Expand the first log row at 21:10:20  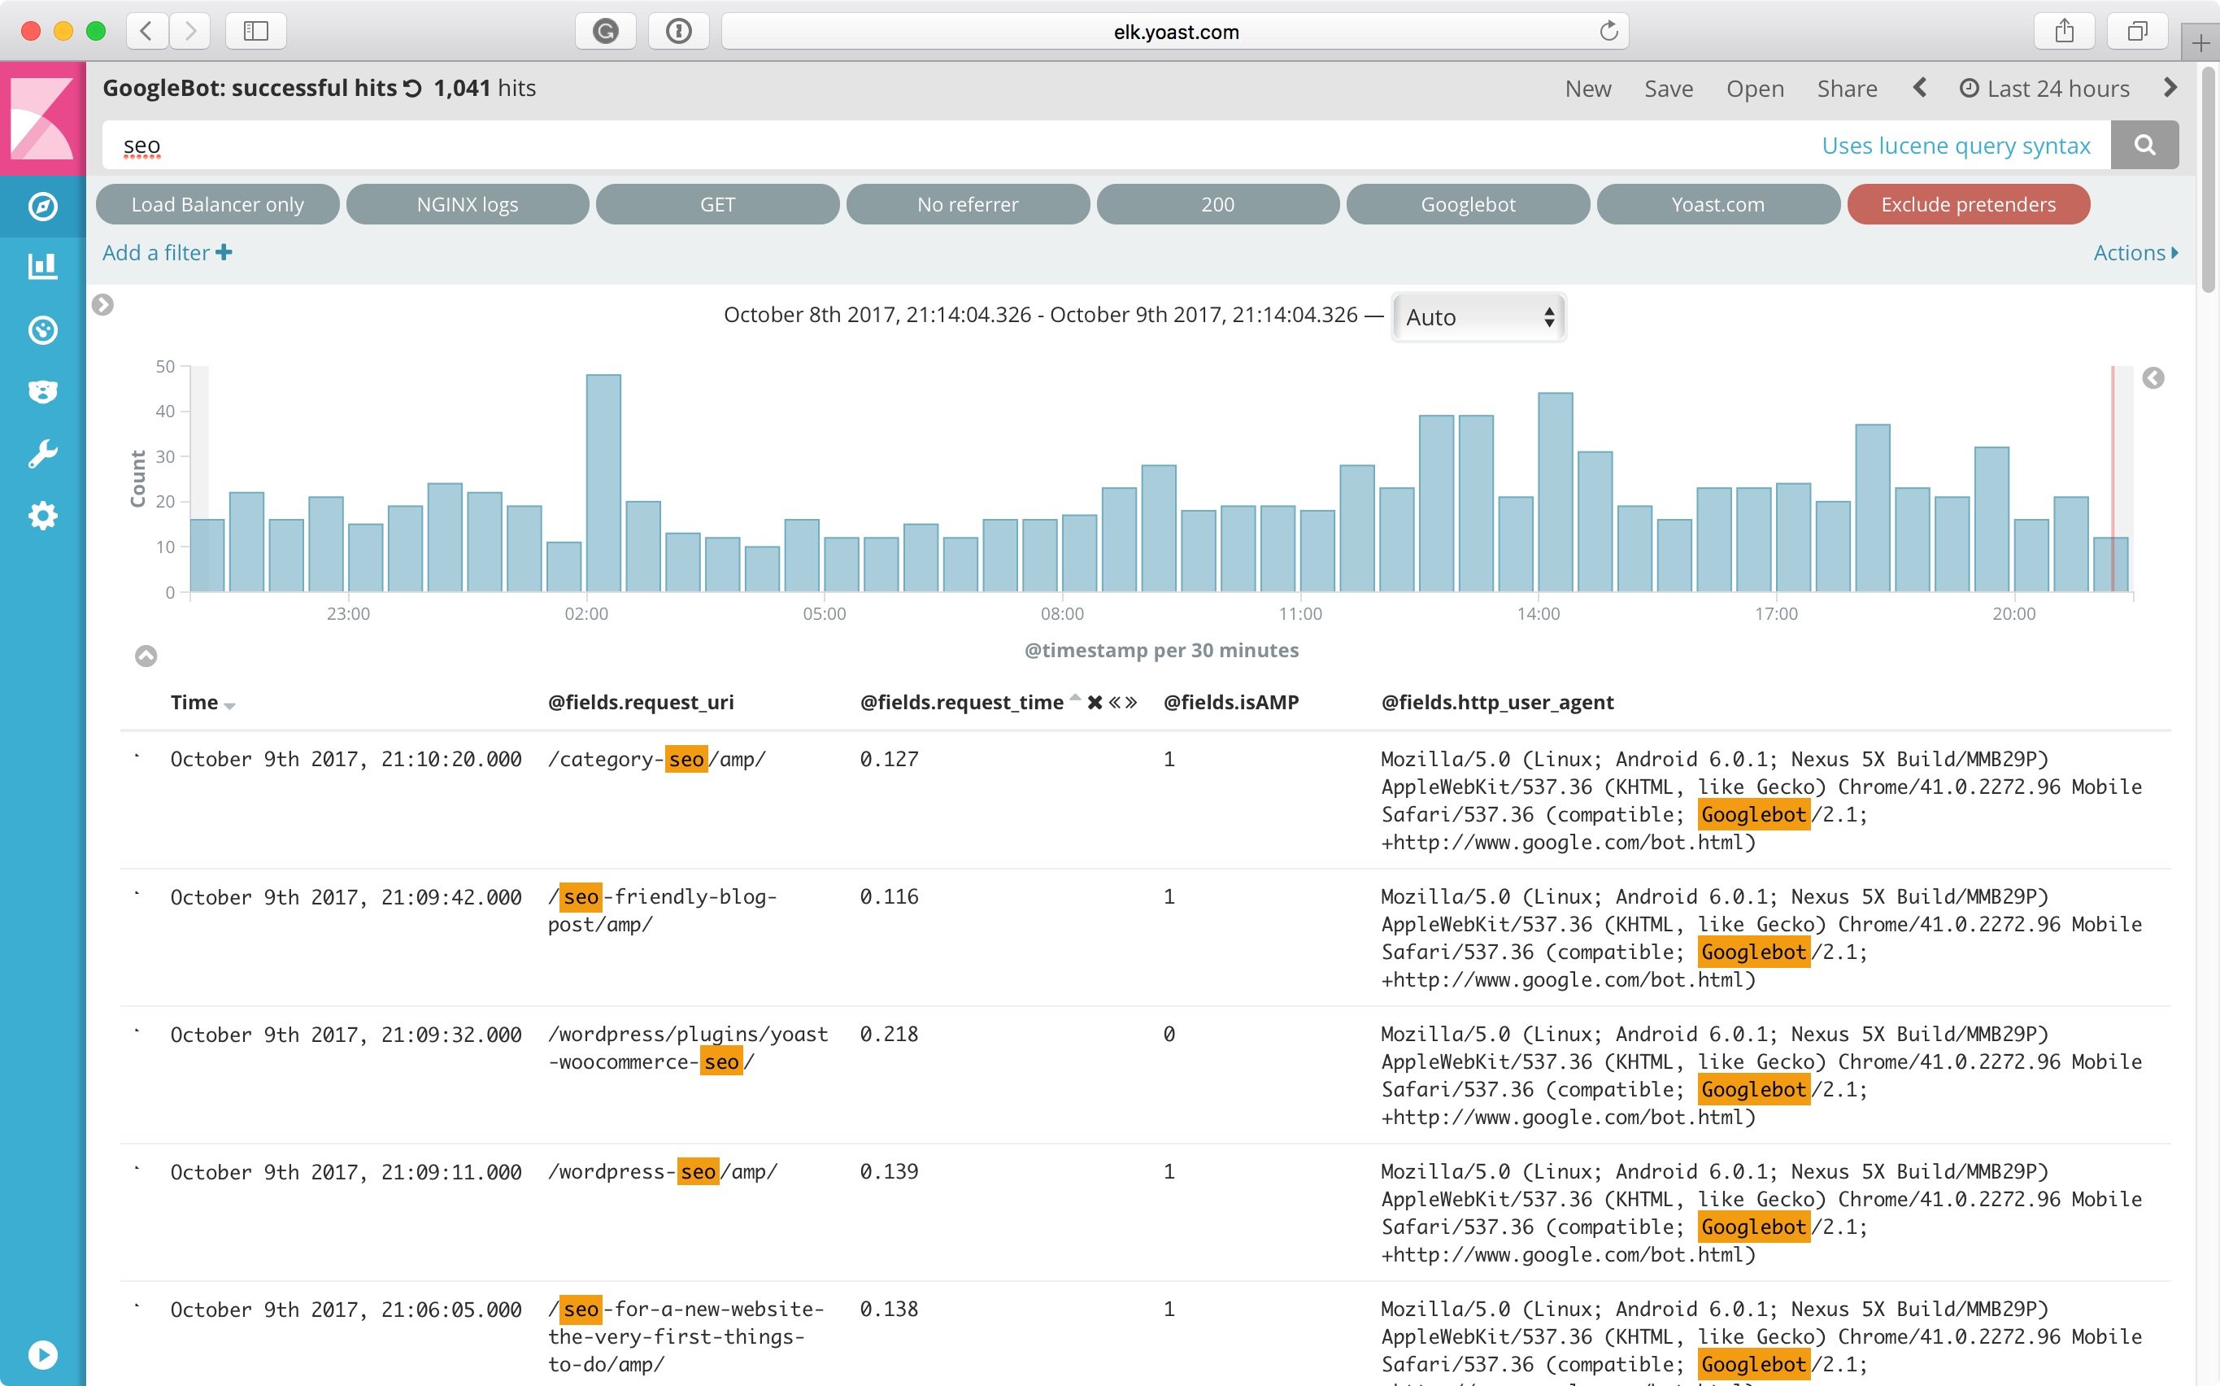click(x=137, y=757)
